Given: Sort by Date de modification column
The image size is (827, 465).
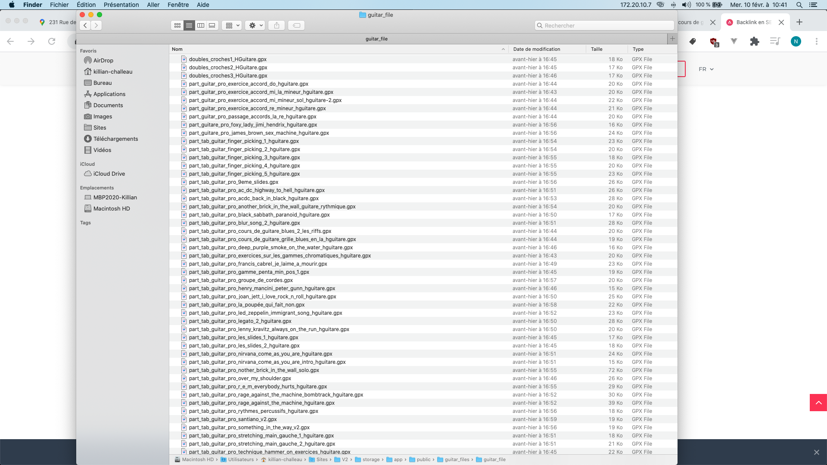Looking at the screenshot, I should pos(537,50).
